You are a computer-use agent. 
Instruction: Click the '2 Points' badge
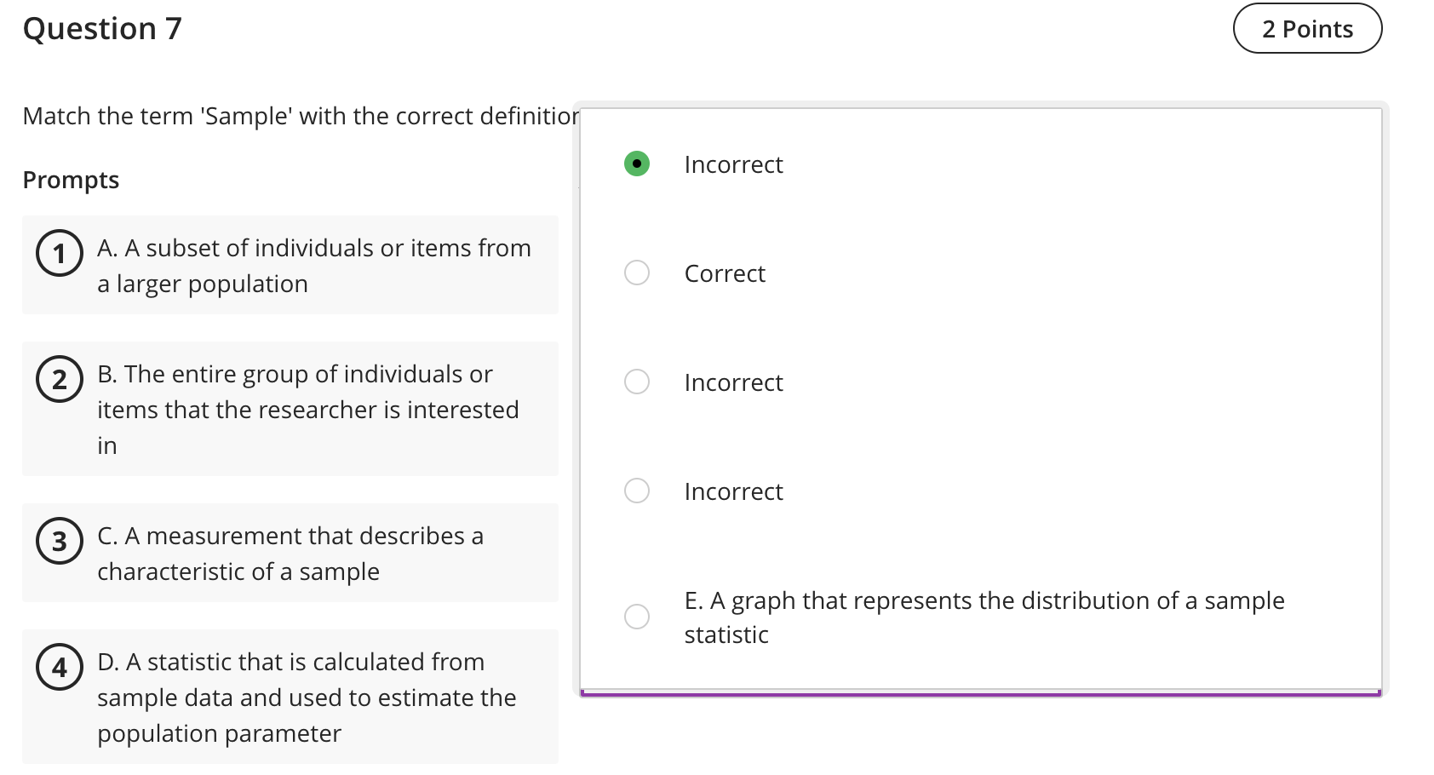(x=1306, y=28)
